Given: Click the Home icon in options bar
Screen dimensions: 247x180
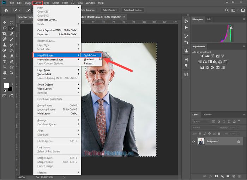Looking at the screenshot, I should point(6,10).
